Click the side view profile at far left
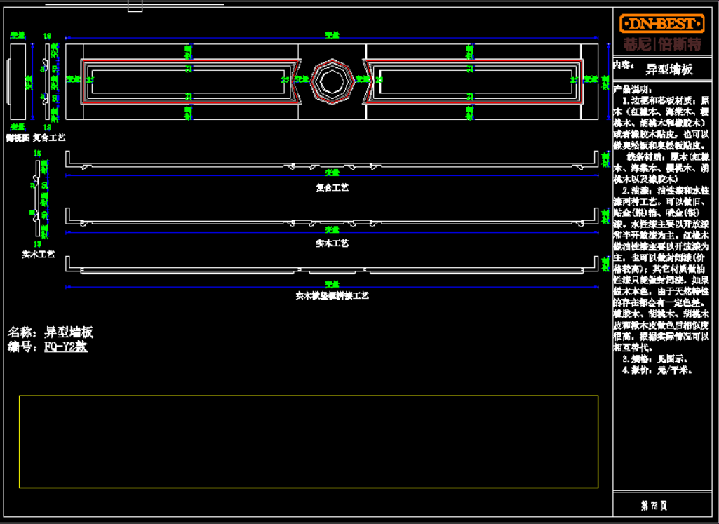Viewport: 719px width, 524px height. click(x=20, y=82)
